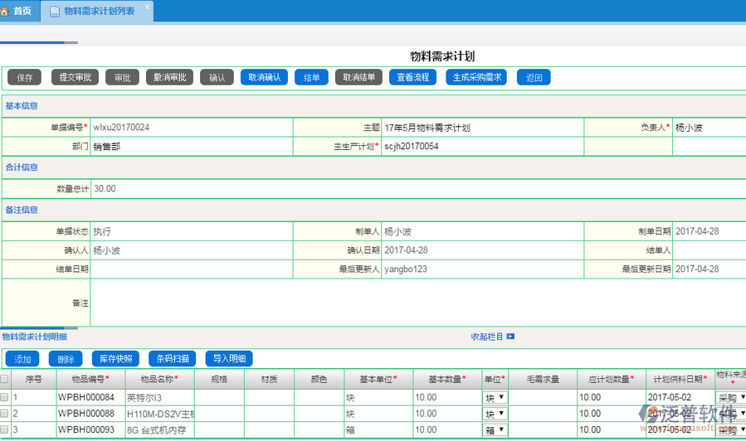
Task: Open 条码扫描 barcode scan
Action: click(173, 359)
